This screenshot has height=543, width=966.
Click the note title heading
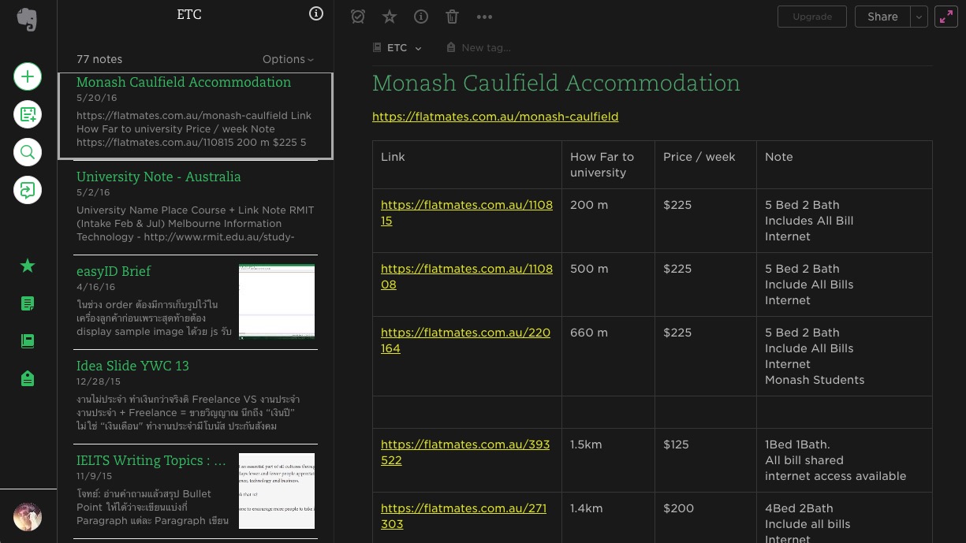tap(556, 84)
